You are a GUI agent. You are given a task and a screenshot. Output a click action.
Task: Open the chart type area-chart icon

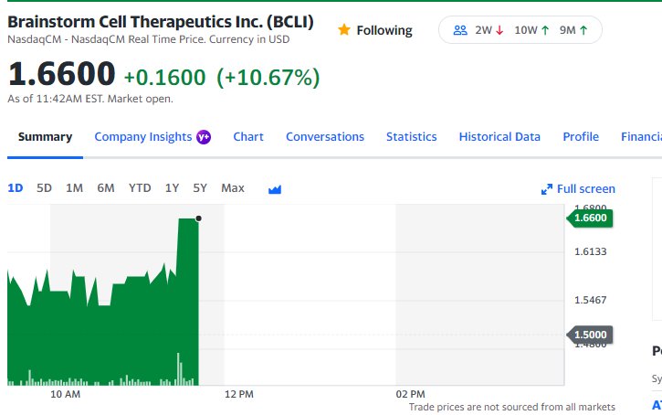pyautogui.click(x=275, y=189)
